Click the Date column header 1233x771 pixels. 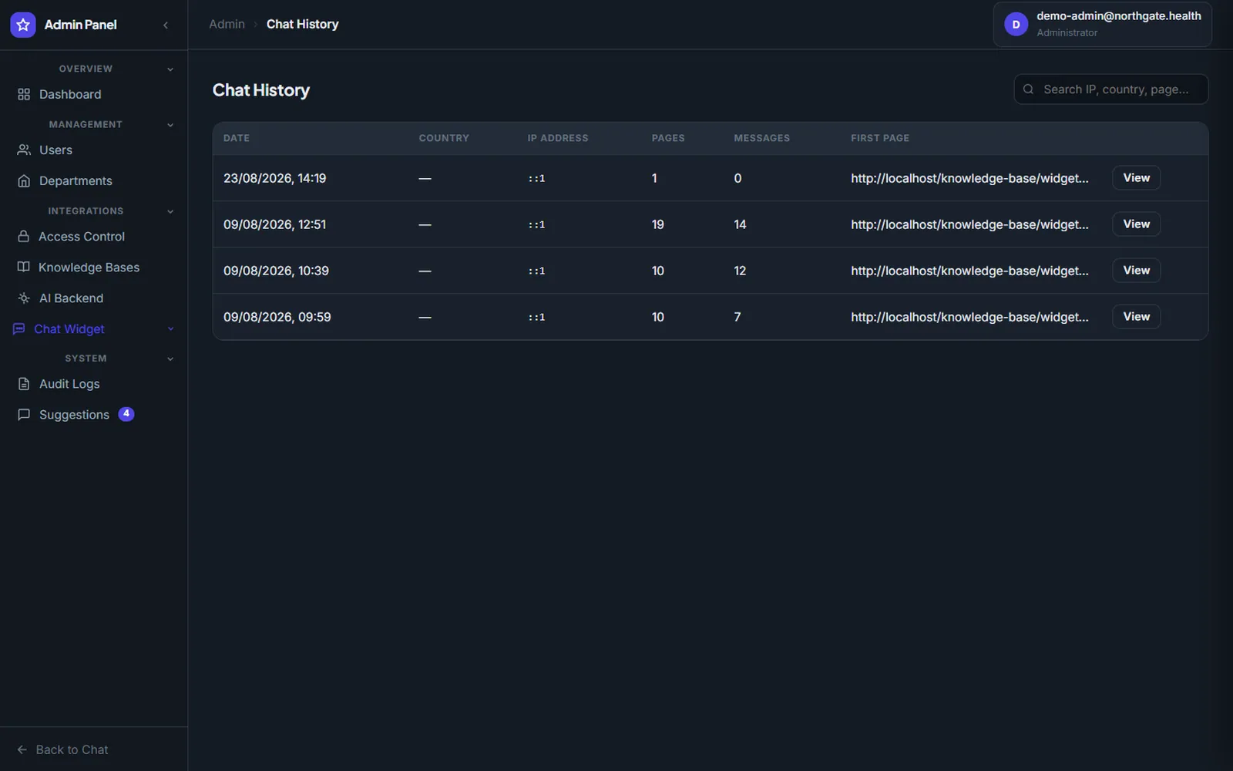coord(237,138)
